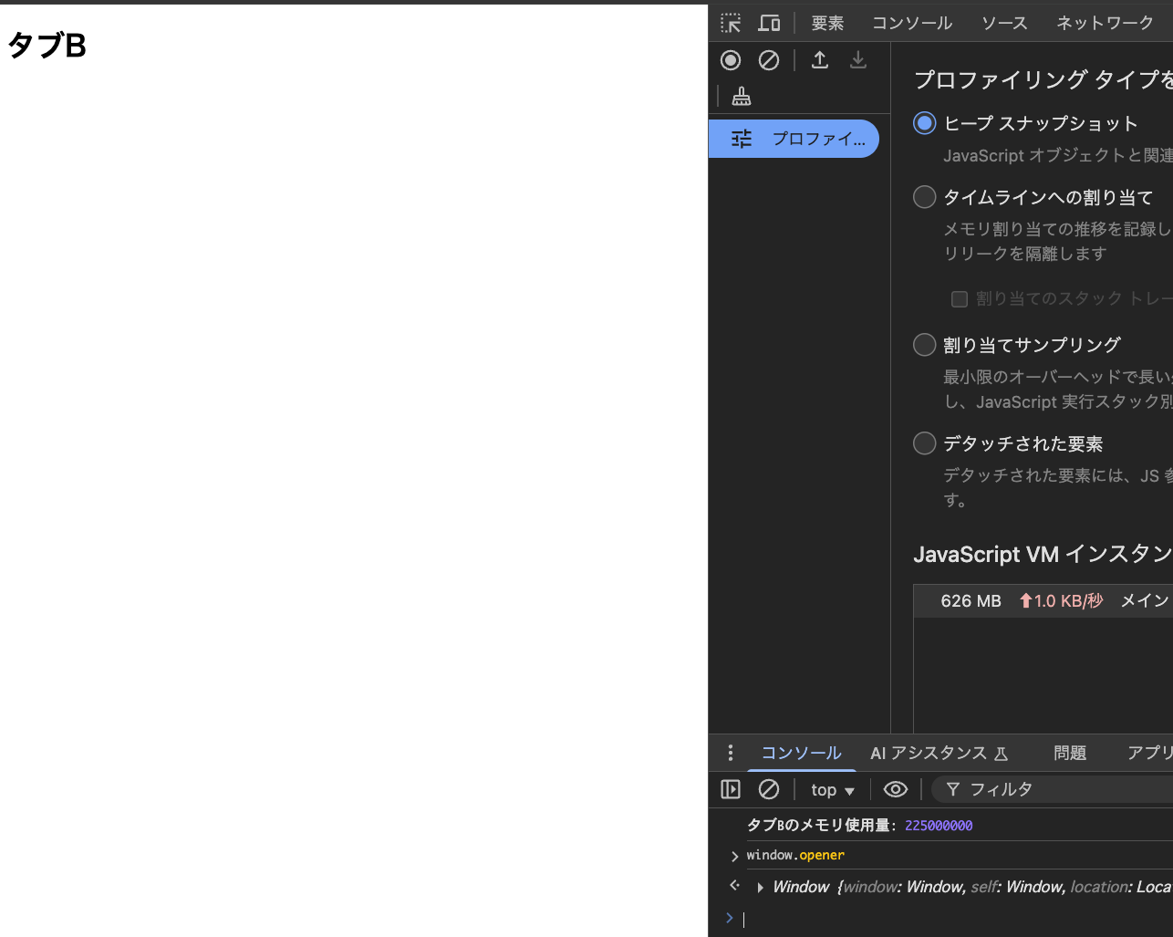Select the コンソール tab in the bottom drawer
The image size is (1173, 937).
(801, 753)
